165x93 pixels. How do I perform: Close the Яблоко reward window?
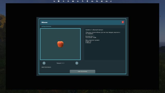coord(123,22)
